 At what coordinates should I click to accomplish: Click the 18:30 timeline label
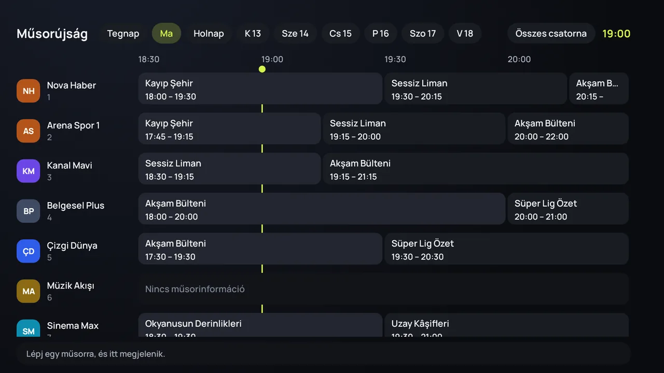click(x=149, y=59)
